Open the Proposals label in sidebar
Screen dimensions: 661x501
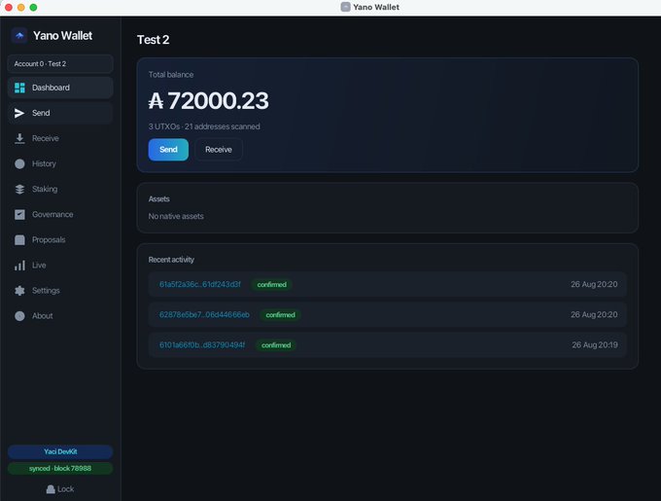pos(49,240)
